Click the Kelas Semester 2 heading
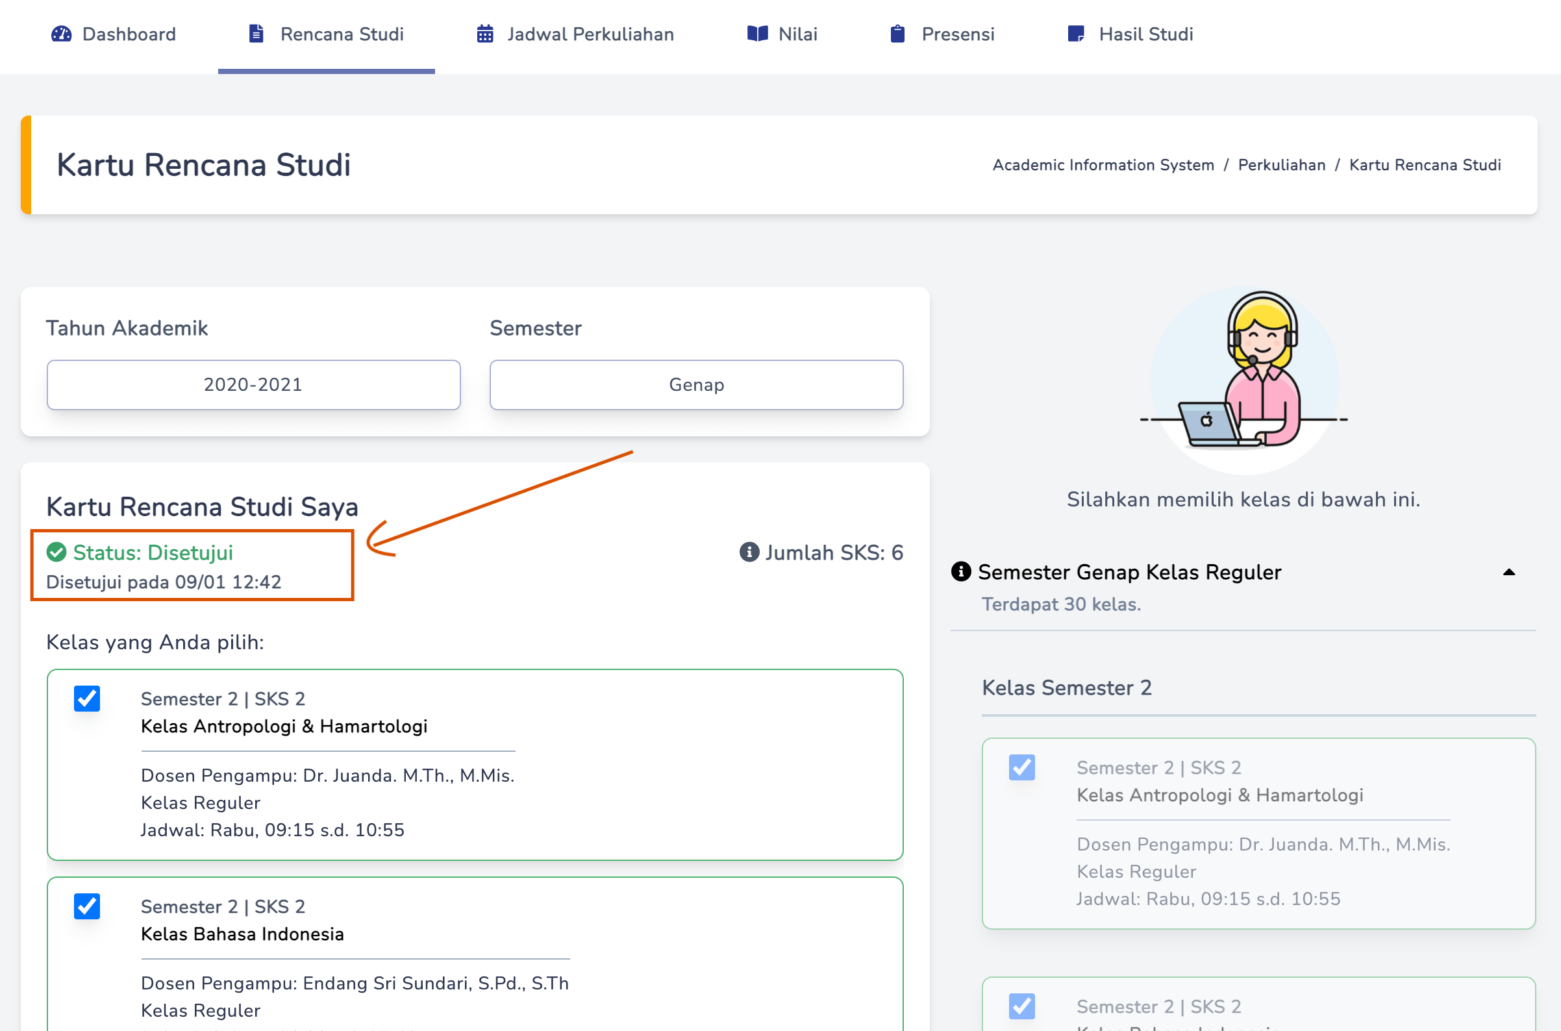Image resolution: width=1561 pixels, height=1031 pixels. [x=1066, y=688]
